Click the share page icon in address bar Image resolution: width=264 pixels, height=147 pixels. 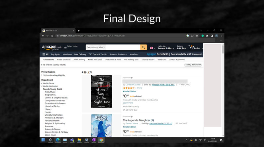[x=192, y=36]
